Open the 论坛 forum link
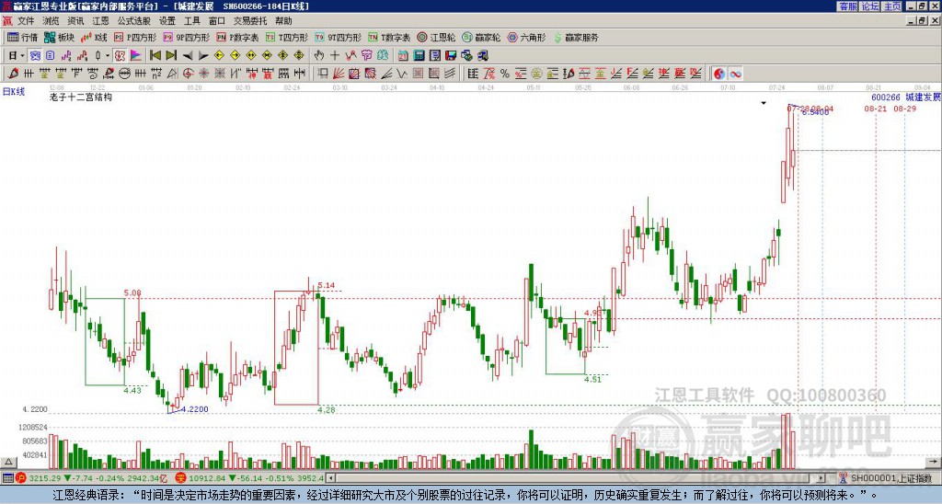 pyautogui.click(x=869, y=6)
